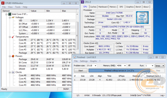This screenshot has height=98, width=167.
Task: Switch to the Mainboard tab in CPU-Z
Action: (x=103, y=7)
